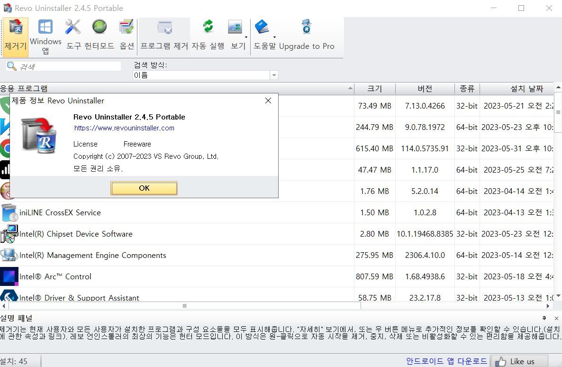Click the Like us button
The width and height of the screenshot is (562, 367).
coord(519,361)
